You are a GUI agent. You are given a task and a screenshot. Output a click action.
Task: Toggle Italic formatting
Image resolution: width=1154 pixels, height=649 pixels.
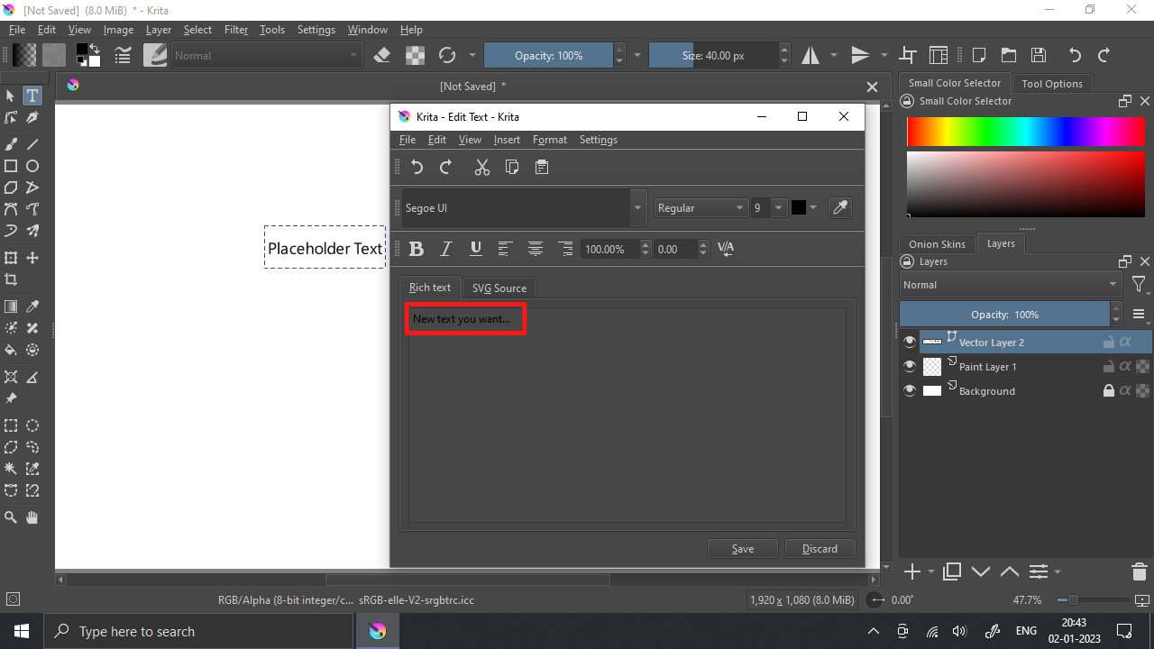tap(445, 249)
